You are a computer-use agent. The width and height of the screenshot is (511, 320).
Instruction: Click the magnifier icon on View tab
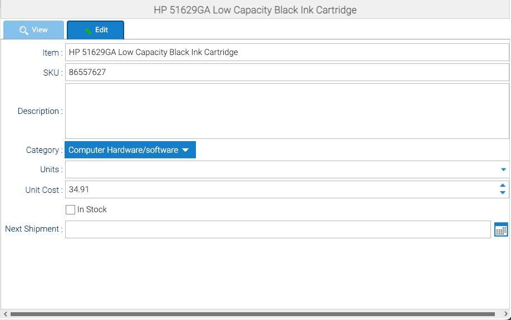pyautogui.click(x=23, y=30)
